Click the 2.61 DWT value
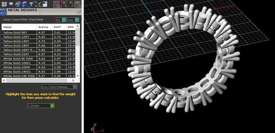Image resolution: width=275 pixels, height=133 pixels. tap(57, 32)
